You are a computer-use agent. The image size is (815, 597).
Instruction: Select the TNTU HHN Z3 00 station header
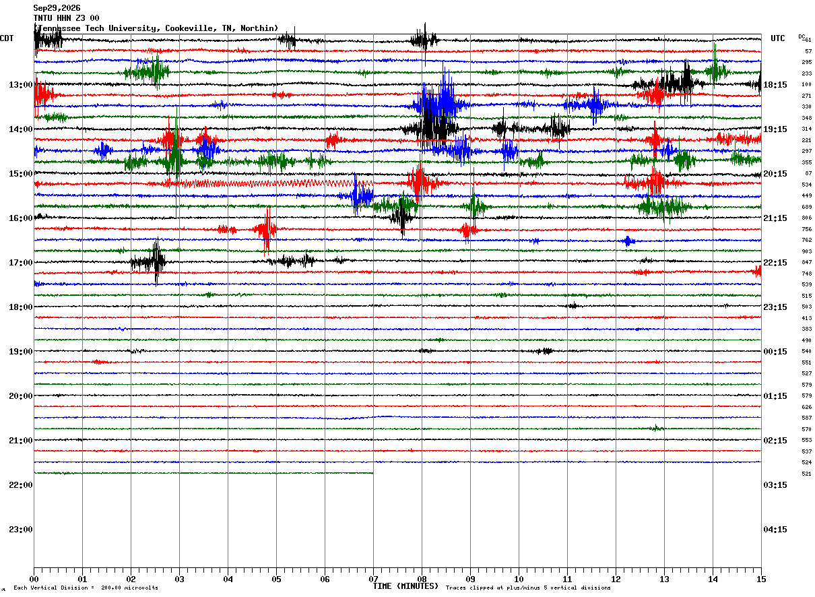coord(67,18)
